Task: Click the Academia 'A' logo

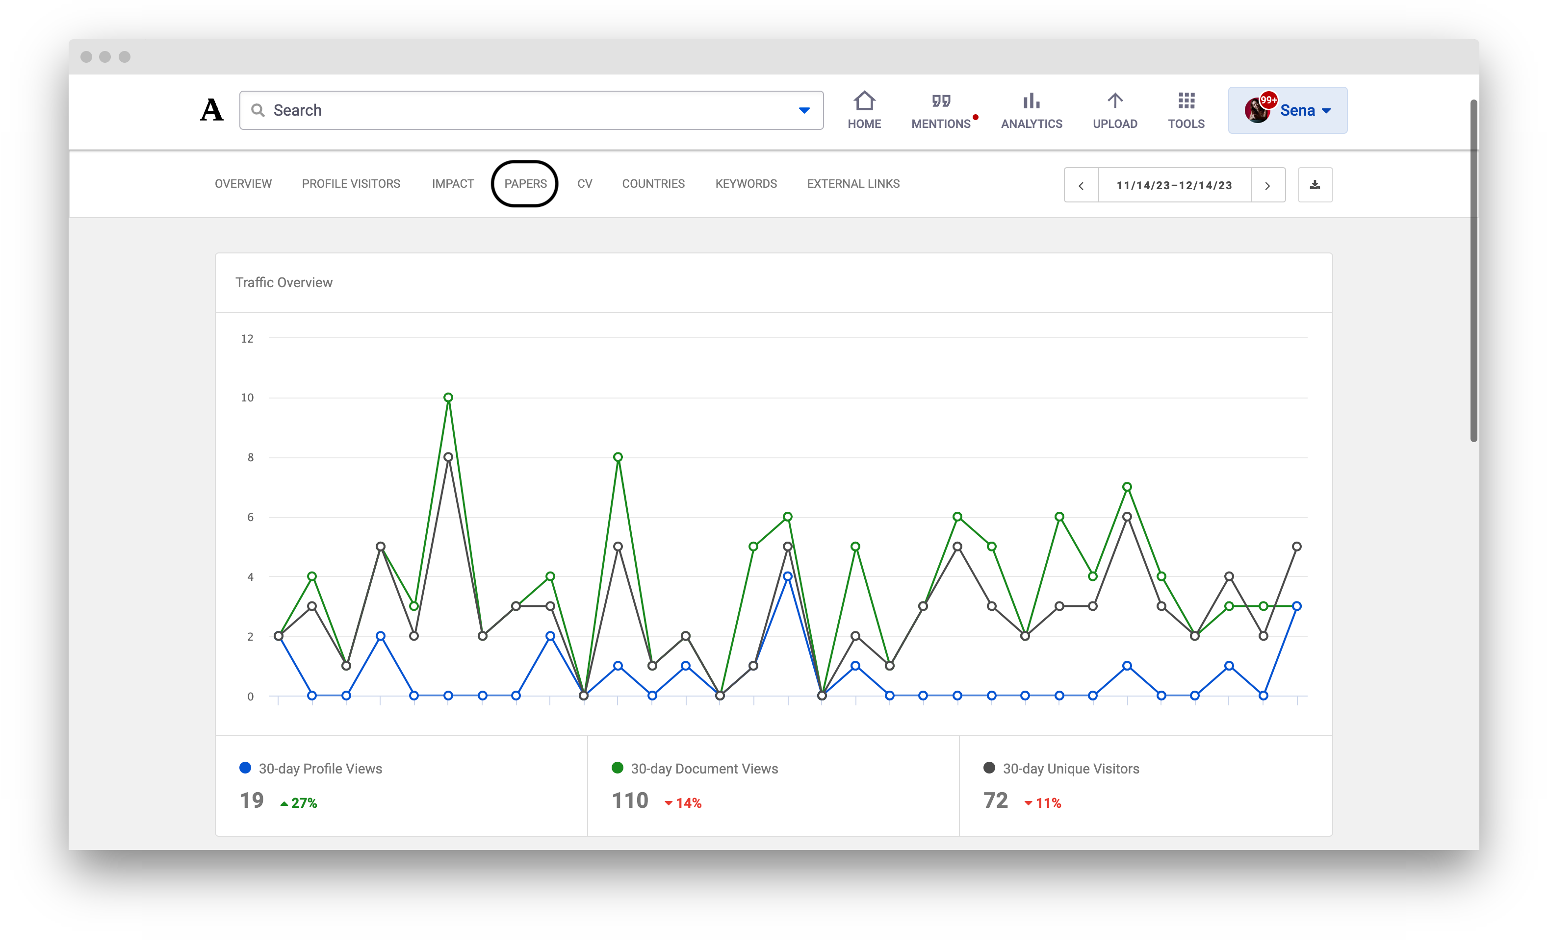Action: pos(212,110)
